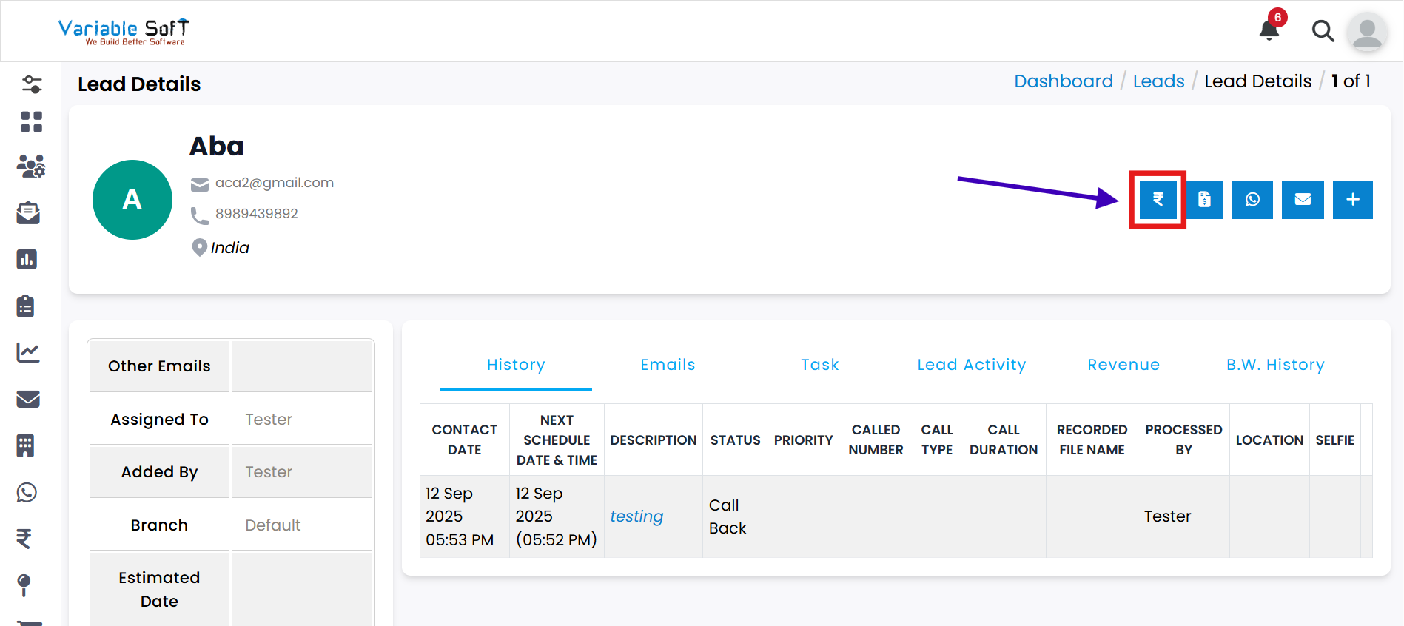Open the users settings sidebar icon
The height and width of the screenshot is (626, 1404).
(x=31, y=166)
